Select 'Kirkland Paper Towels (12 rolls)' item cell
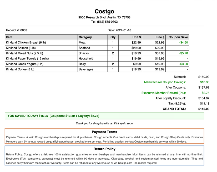This screenshot has height=172, width=217. click(41, 59)
